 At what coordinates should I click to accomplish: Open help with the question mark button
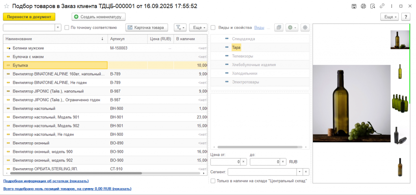pos(406,17)
